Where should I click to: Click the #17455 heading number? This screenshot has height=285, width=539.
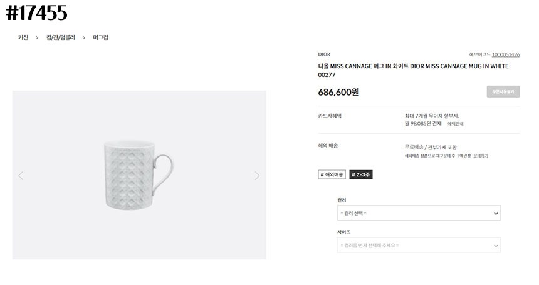[36, 12]
